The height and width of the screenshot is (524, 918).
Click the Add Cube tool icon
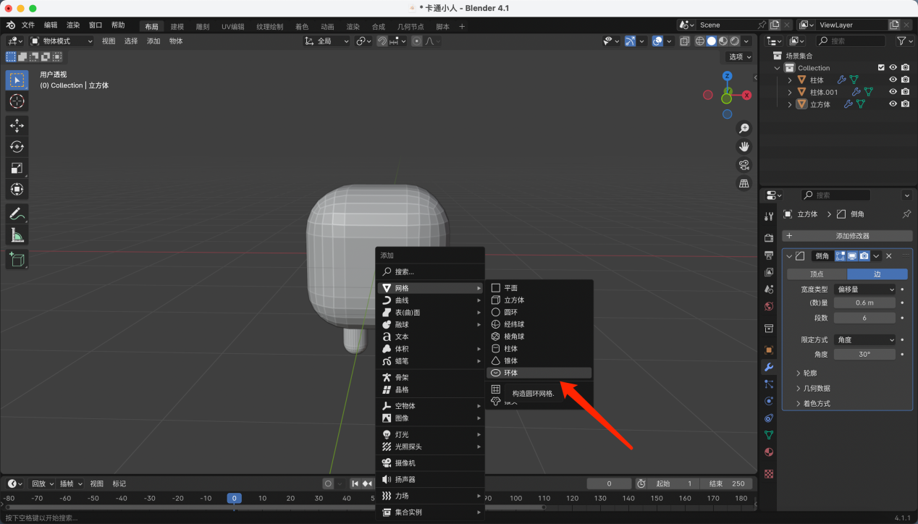click(x=17, y=259)
